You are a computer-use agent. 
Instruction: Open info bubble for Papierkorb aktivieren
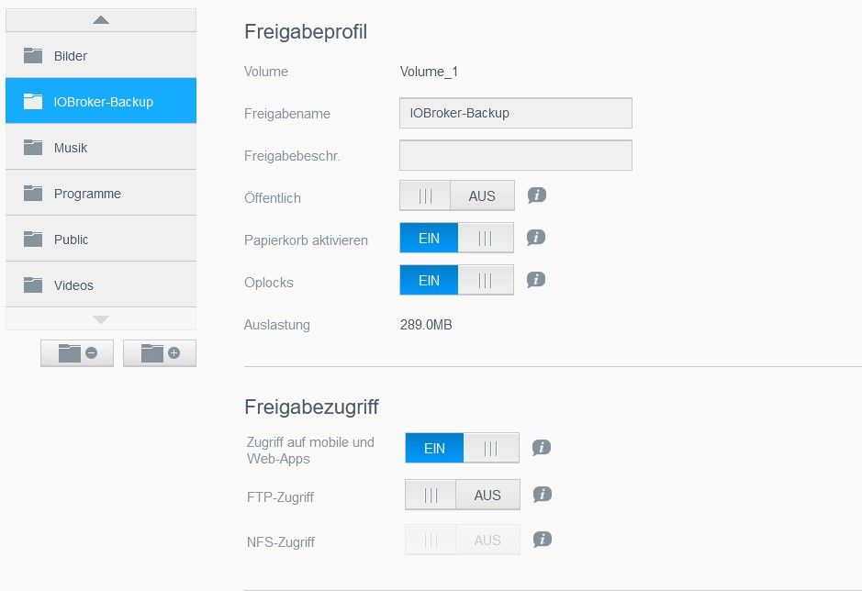pyautogui.click(x=536, y=238)
